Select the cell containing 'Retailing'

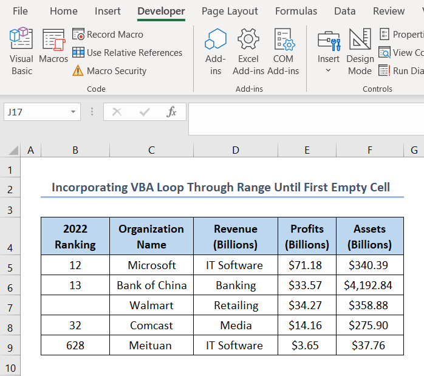coord(236,305)
